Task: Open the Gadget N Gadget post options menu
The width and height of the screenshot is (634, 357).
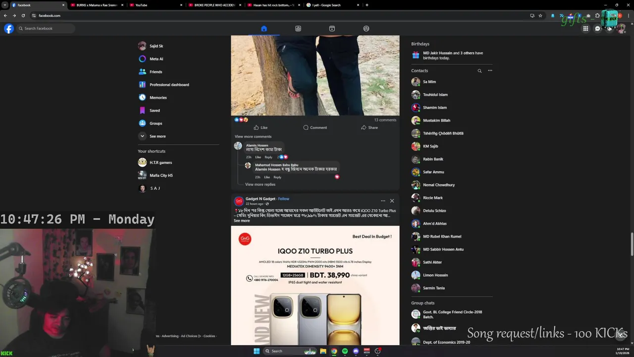Action: 383,201
